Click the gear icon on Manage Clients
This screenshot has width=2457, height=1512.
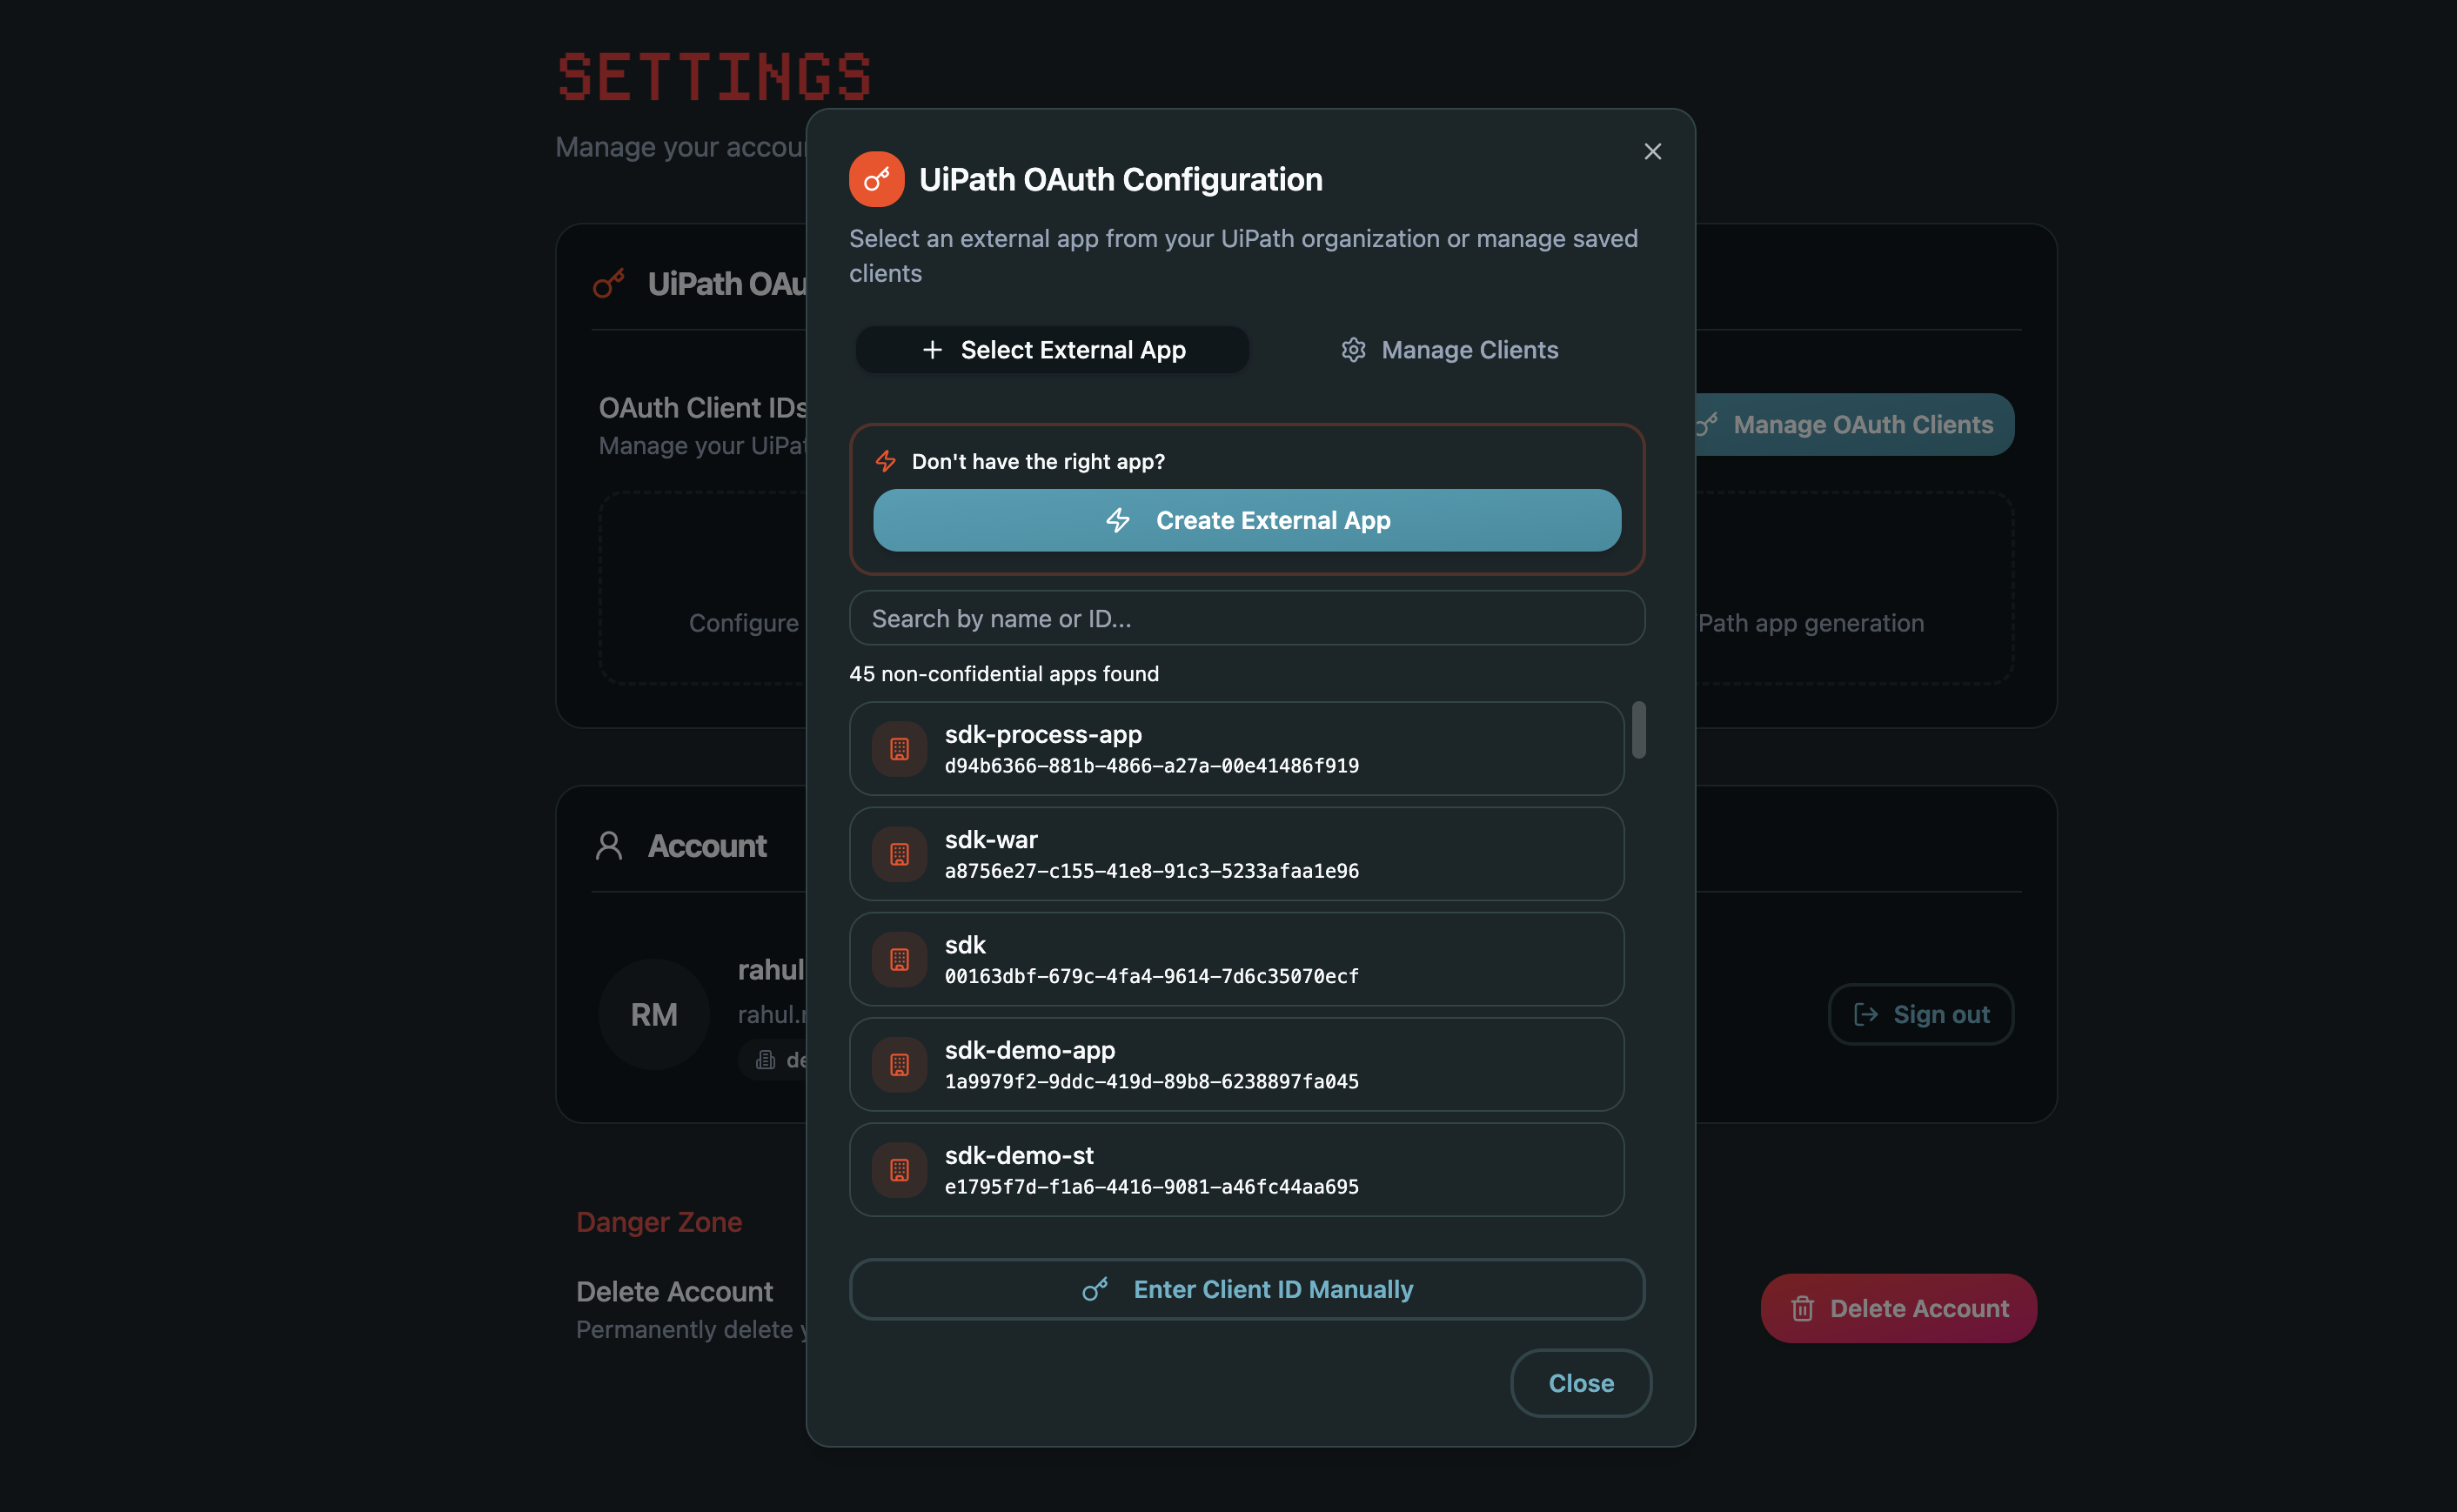1353,350
